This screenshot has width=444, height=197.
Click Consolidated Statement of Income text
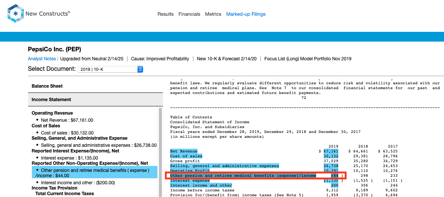click(209, 122)
